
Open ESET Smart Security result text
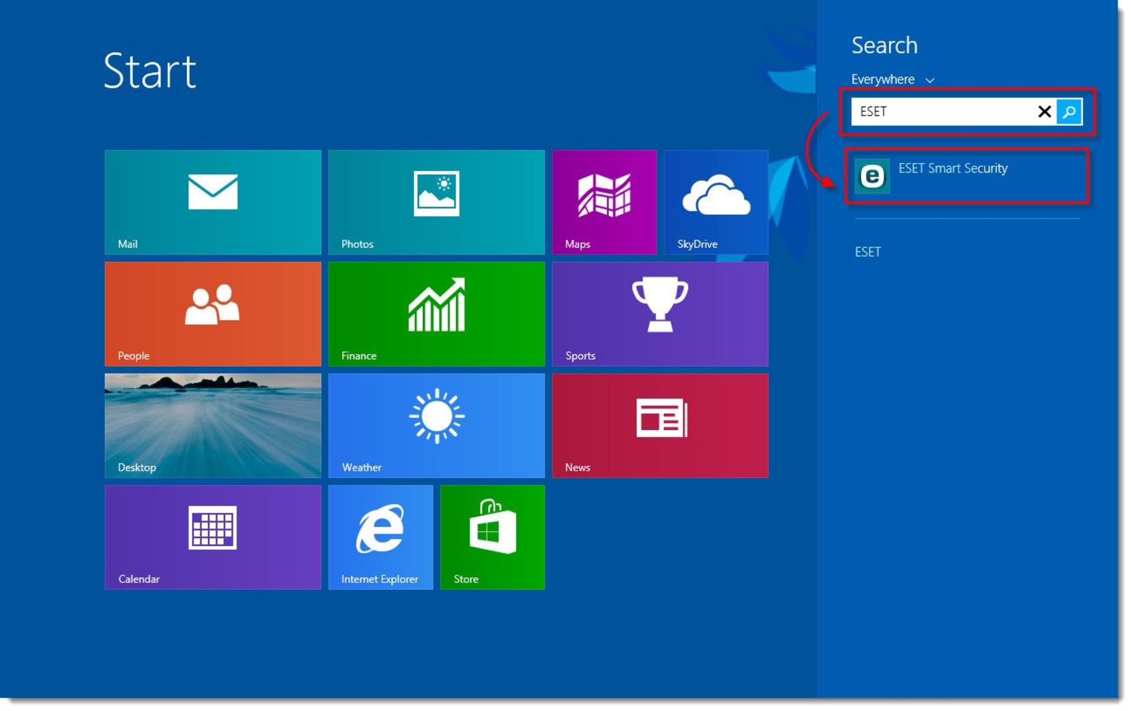pyautogui.click(x=953, y=168)
